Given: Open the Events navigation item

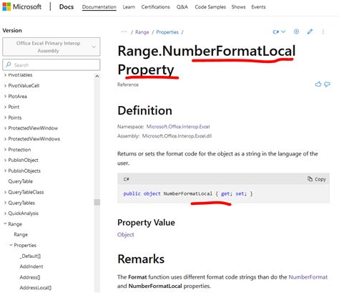Looking at the screenshot, I should [x=258, y=7].
